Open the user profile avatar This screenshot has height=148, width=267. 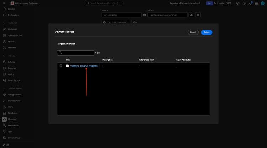263,3
